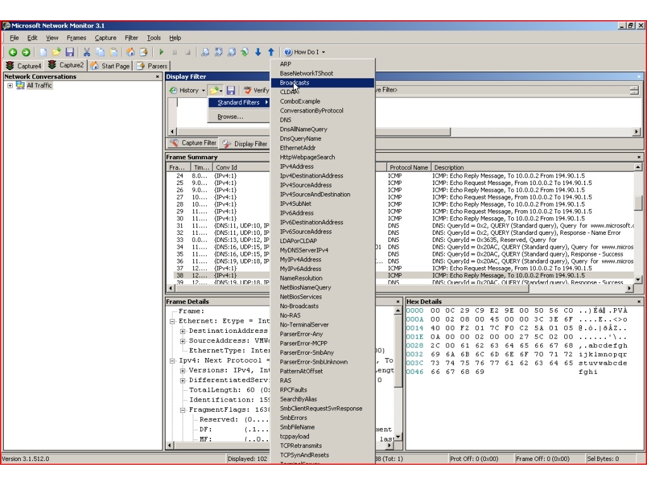This screenshot has width=647, height=485.
Task: Start capture with green play icon
Action: coord(161,52)
